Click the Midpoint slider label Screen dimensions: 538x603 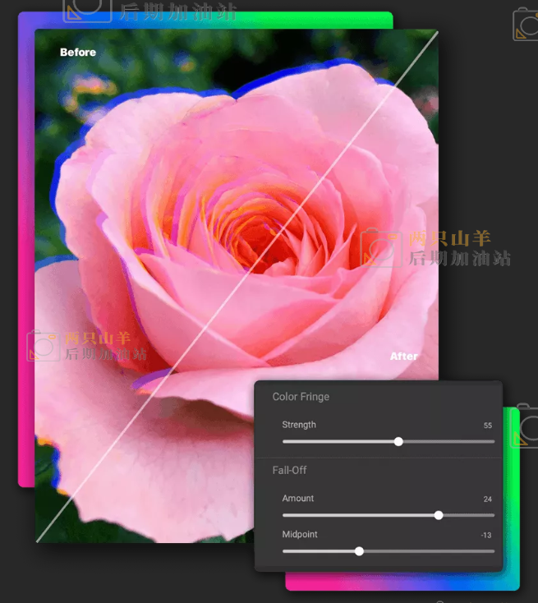coord(300,535)
